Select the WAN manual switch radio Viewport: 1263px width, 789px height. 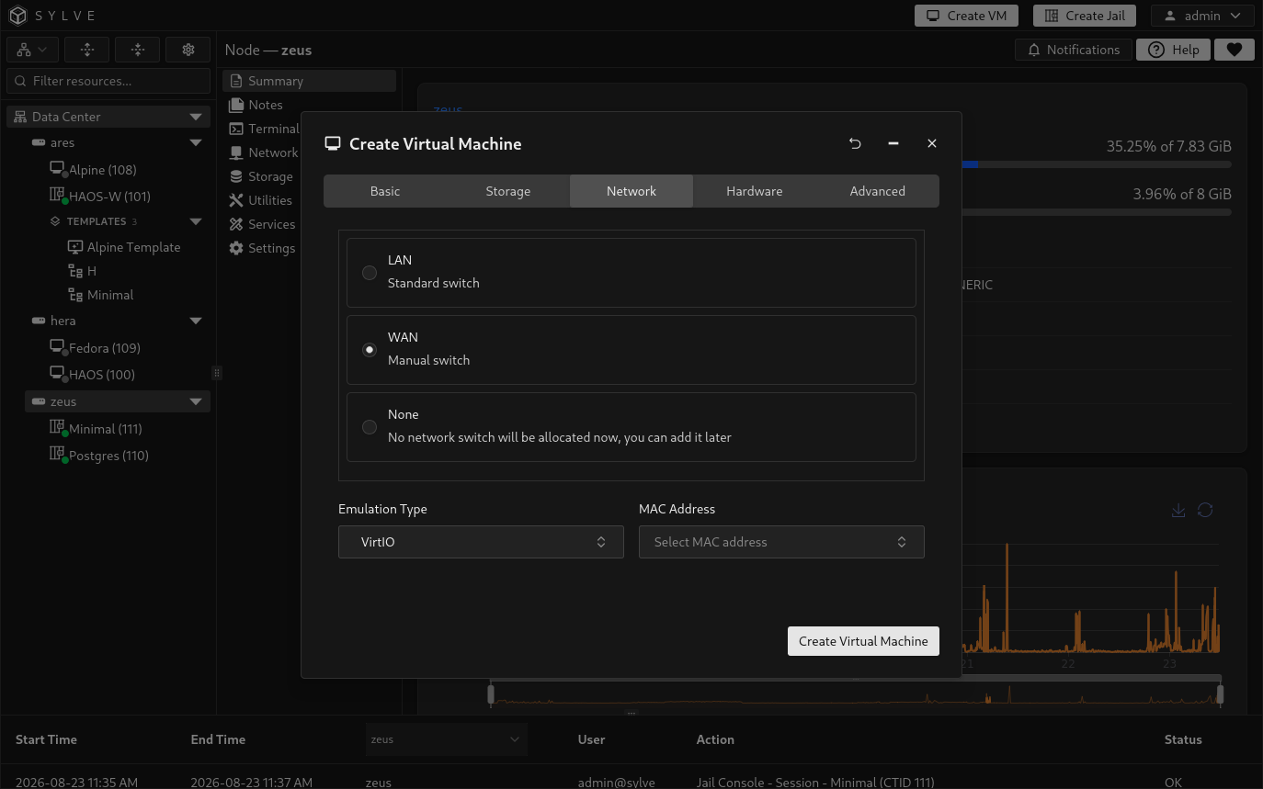click(370, 350)
